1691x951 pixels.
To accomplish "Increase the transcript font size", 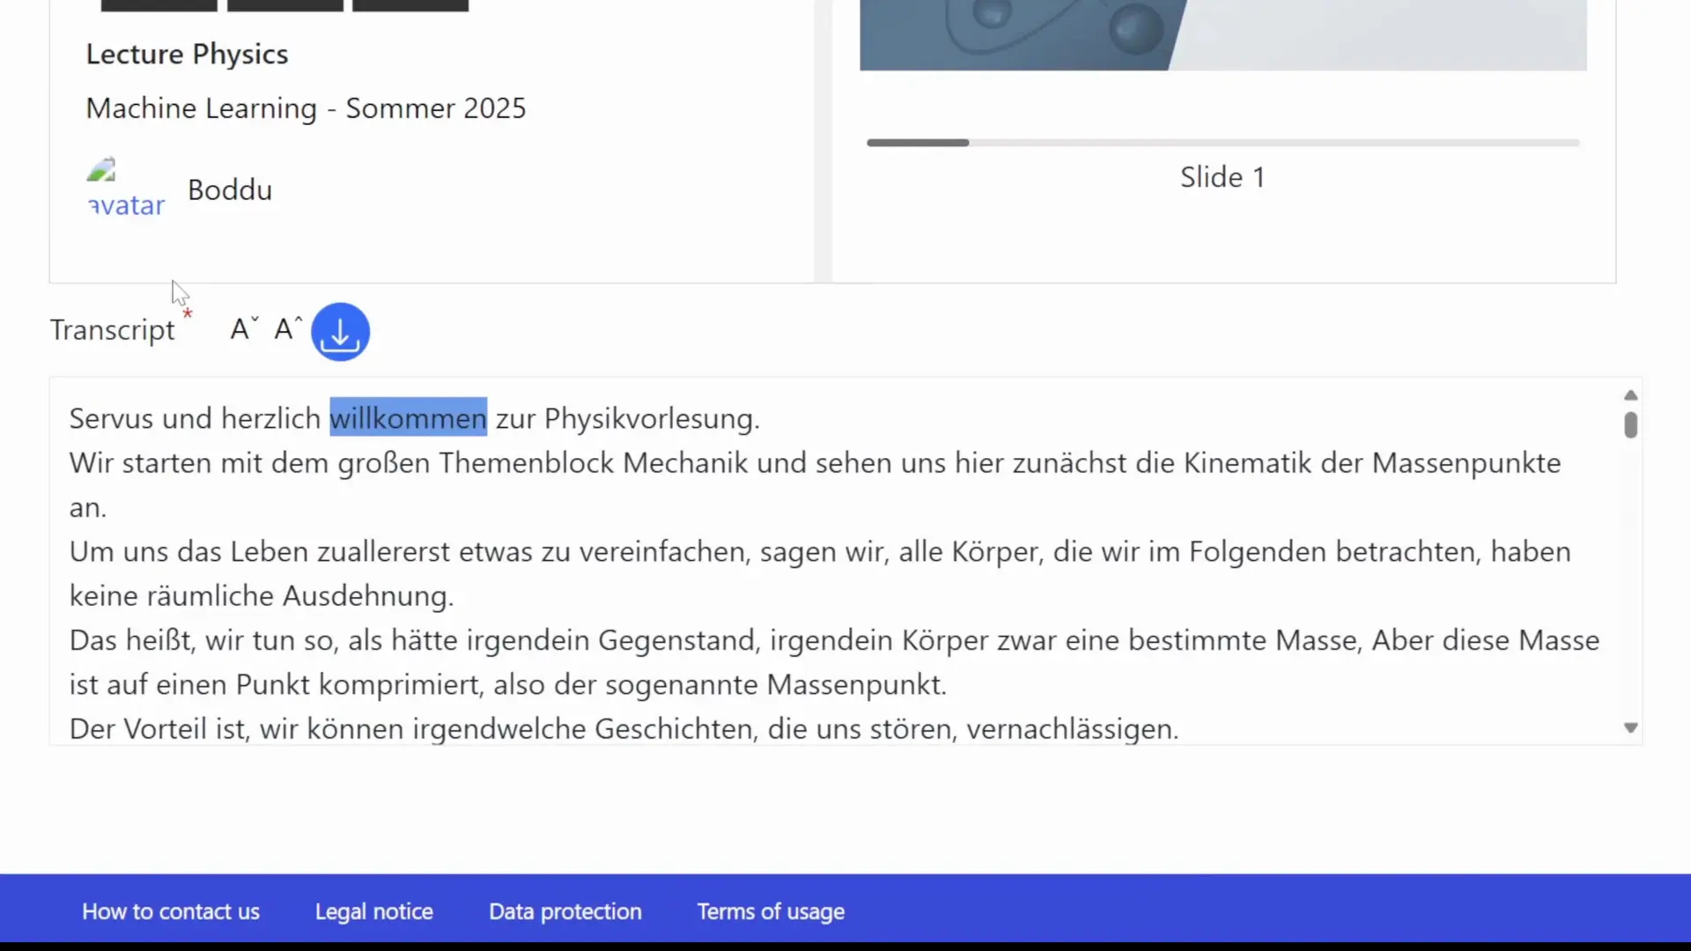I will tap(287, 329).
